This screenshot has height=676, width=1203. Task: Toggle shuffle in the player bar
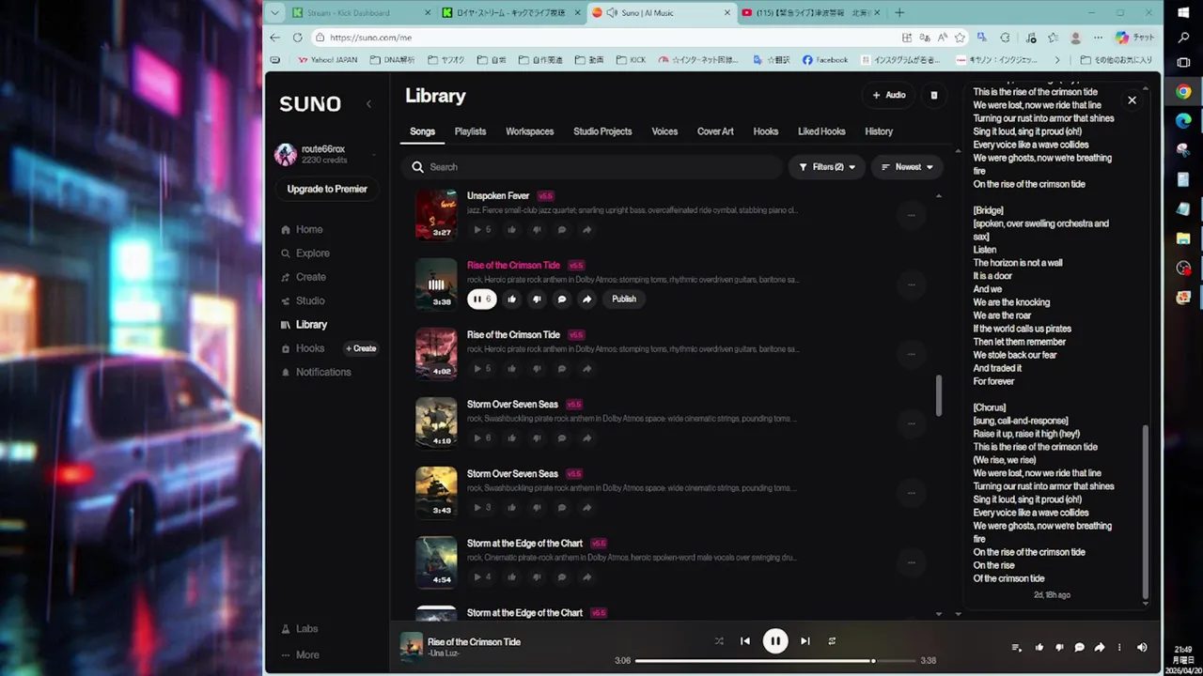point(719,641)
